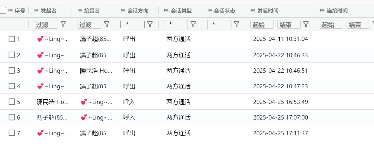
Task: Open the 会话状态 wildcard filter dropdown
Action: (x=219, y=25)
